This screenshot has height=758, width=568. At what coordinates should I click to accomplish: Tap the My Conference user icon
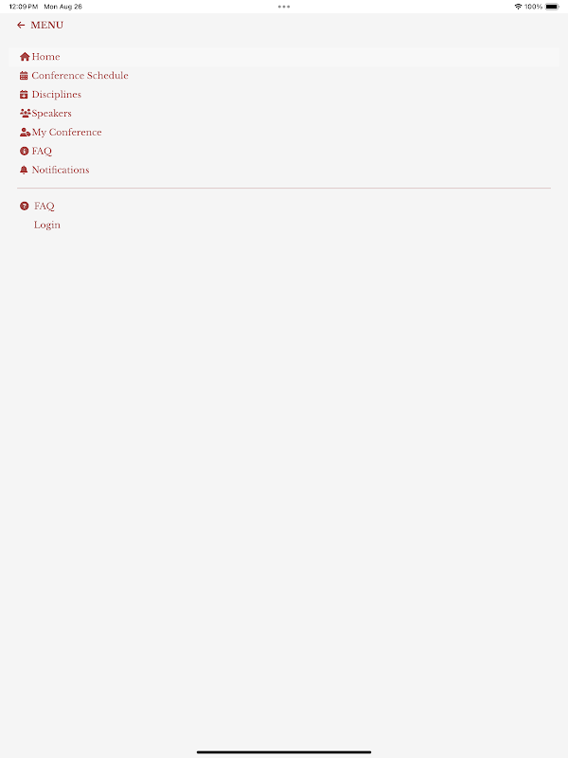click(26, 132)
